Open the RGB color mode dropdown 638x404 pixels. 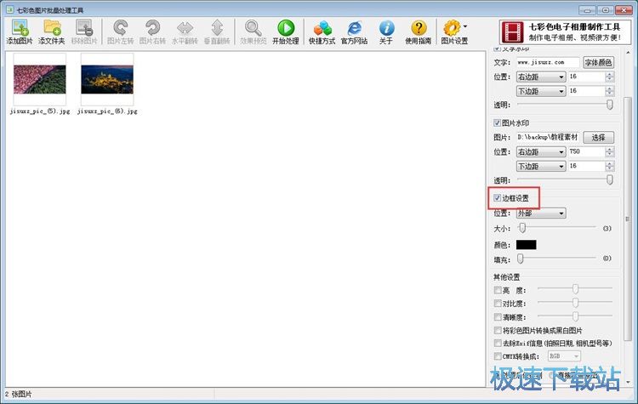click(564, 356)
